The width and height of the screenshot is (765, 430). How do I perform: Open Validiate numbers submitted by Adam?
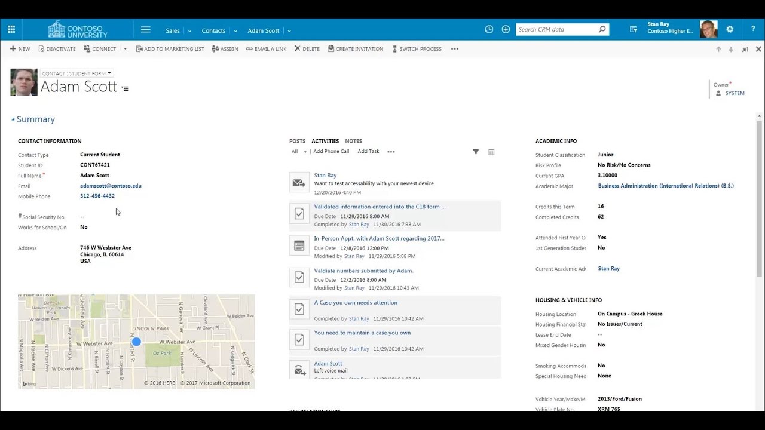click(364, 271)
